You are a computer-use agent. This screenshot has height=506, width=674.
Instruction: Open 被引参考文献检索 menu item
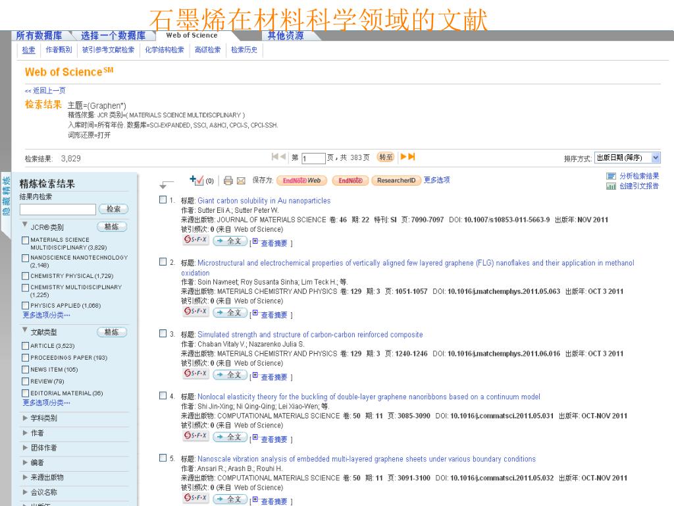(x=109, y=50)
